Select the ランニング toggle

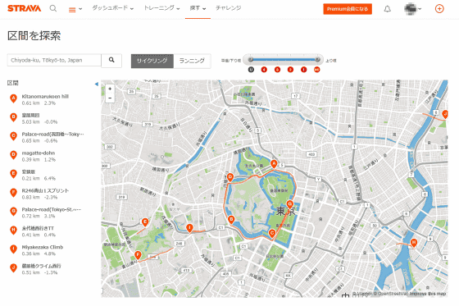tap(192, 61)
